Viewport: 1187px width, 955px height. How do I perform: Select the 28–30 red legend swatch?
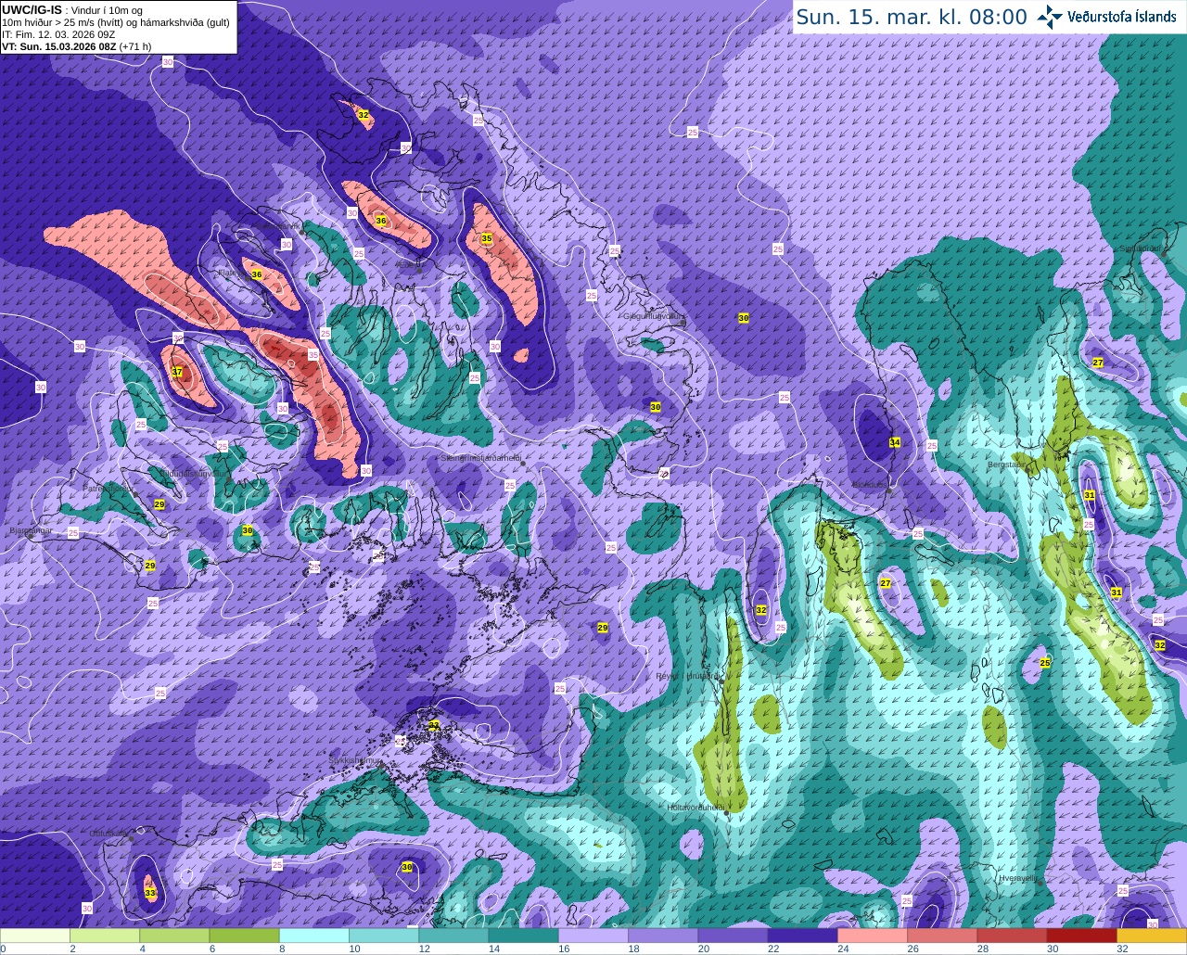(1012, 935)
